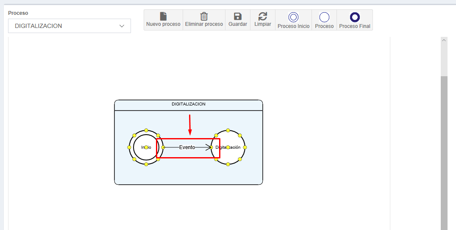Add a Proceso Inicio node
The image size is (456, 230).
pos(293,17)
